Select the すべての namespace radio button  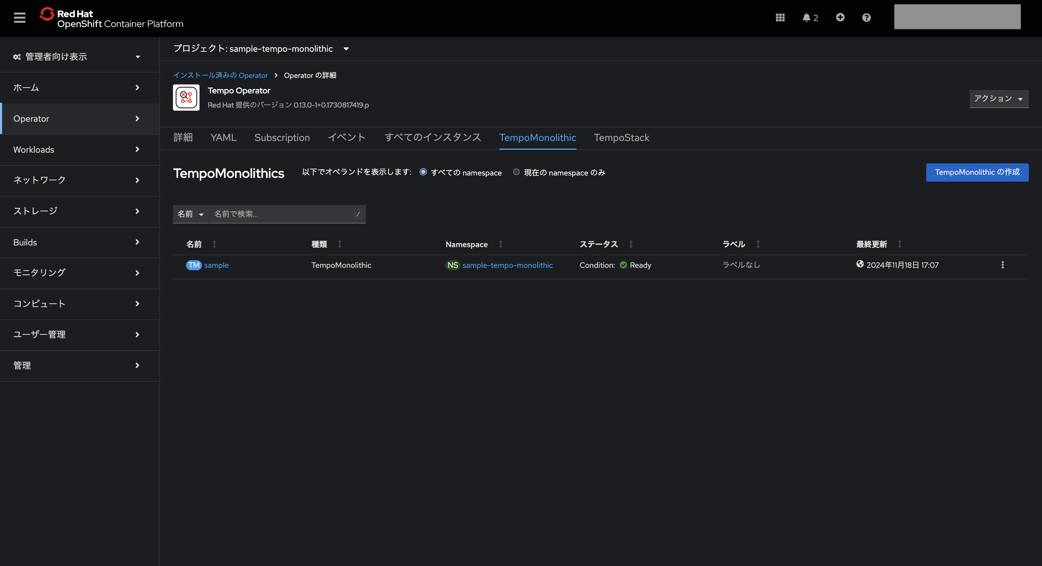[423, 172]
